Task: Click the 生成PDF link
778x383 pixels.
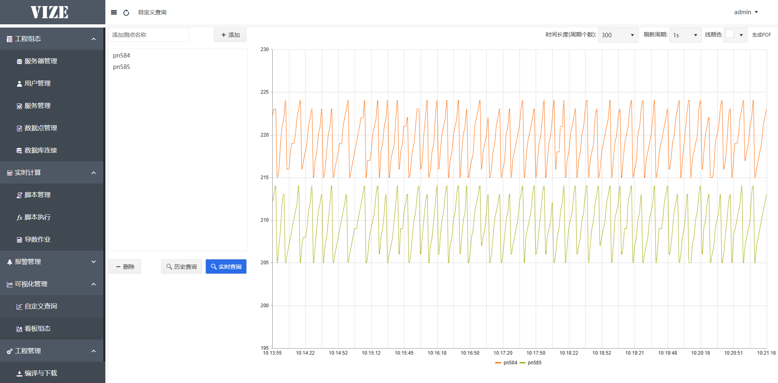Action: 761,35
